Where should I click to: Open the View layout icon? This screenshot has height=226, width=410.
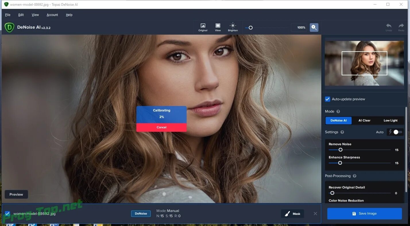pos(218,27)
